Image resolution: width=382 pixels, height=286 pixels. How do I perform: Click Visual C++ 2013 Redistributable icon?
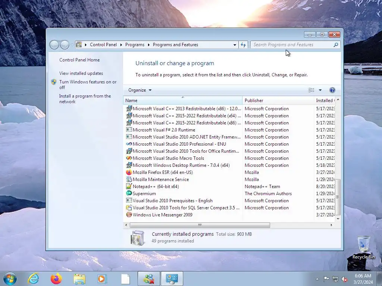129,108
